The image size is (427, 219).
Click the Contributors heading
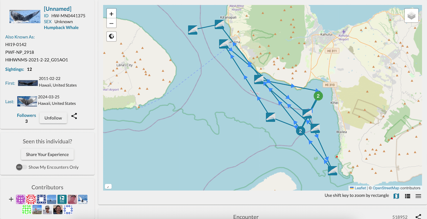47,187
